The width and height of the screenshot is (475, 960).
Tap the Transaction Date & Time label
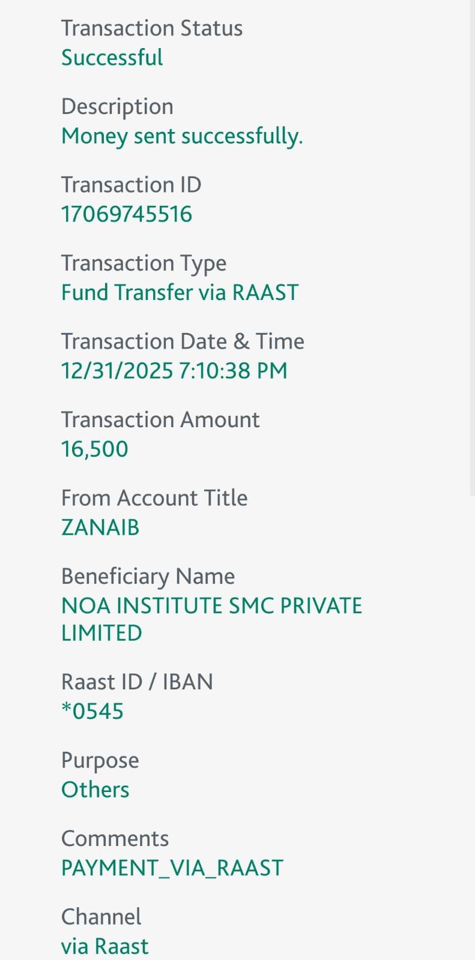pyautogui.click(x=183, y=341)
